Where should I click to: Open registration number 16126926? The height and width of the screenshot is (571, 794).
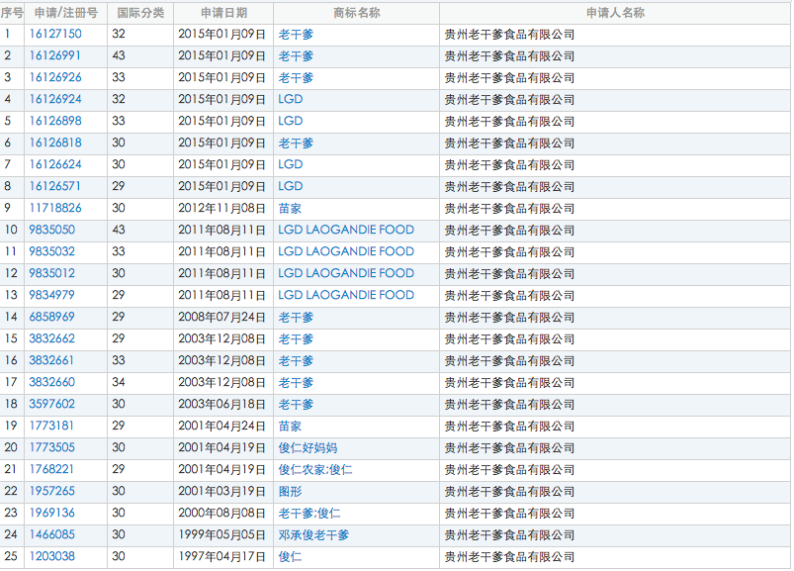(55, 77)
